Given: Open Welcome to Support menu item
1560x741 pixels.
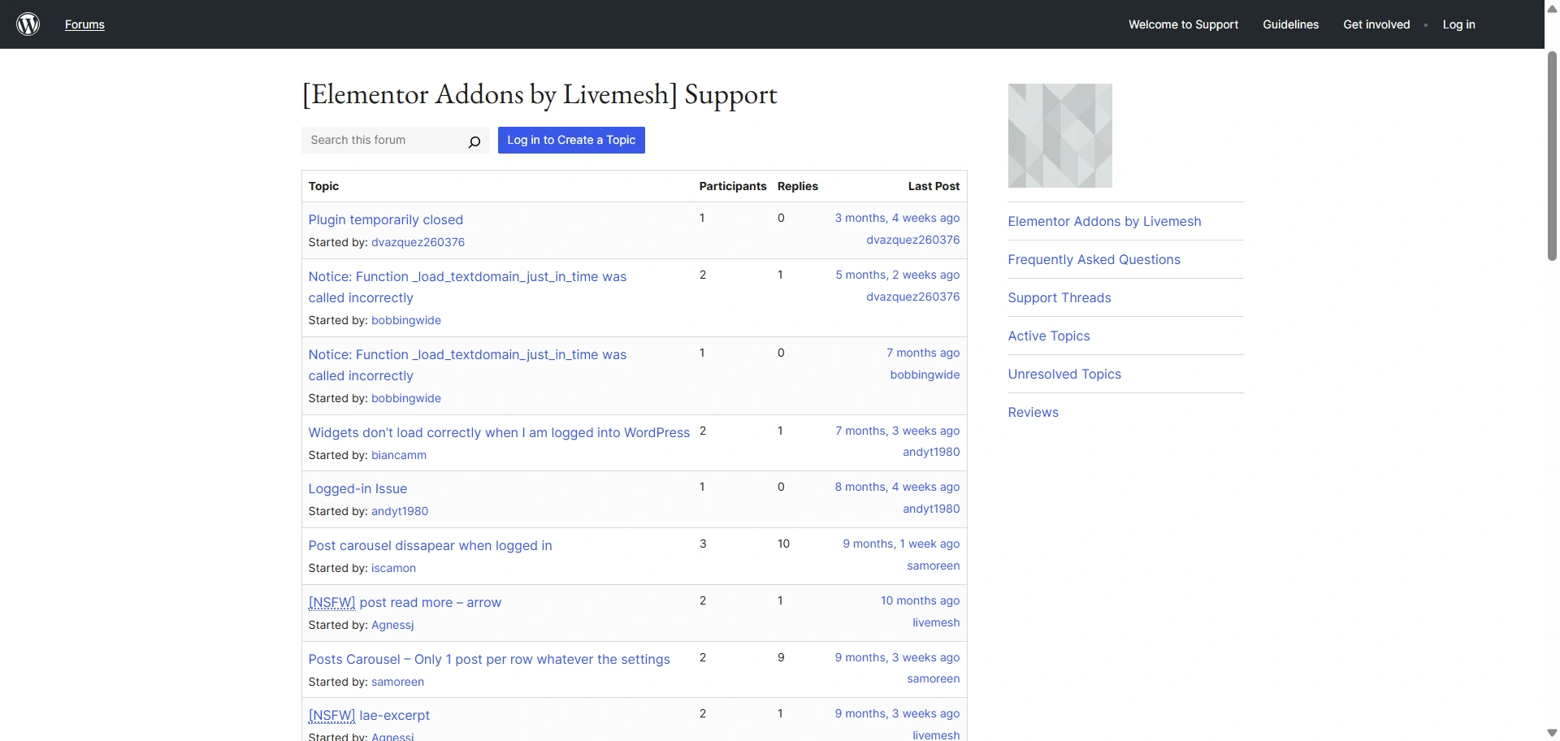Looking at the screenshot, I should pyautogui.click(x=1183, y=24).
